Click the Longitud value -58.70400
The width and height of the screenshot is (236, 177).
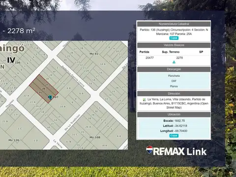pos(181,131)
